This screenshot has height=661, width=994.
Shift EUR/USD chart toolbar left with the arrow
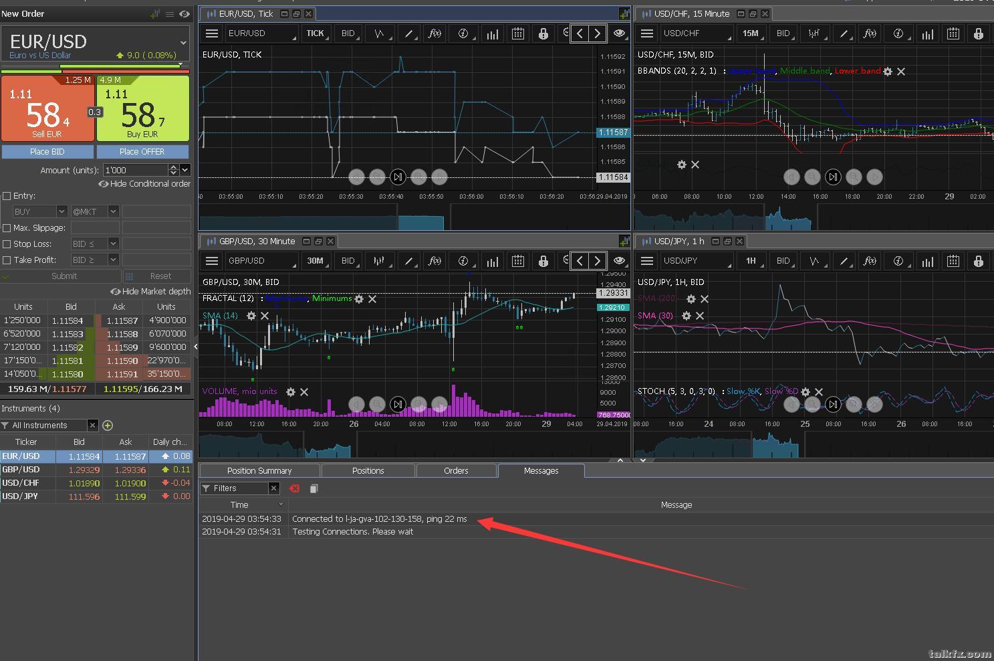[x=580, y=33]
